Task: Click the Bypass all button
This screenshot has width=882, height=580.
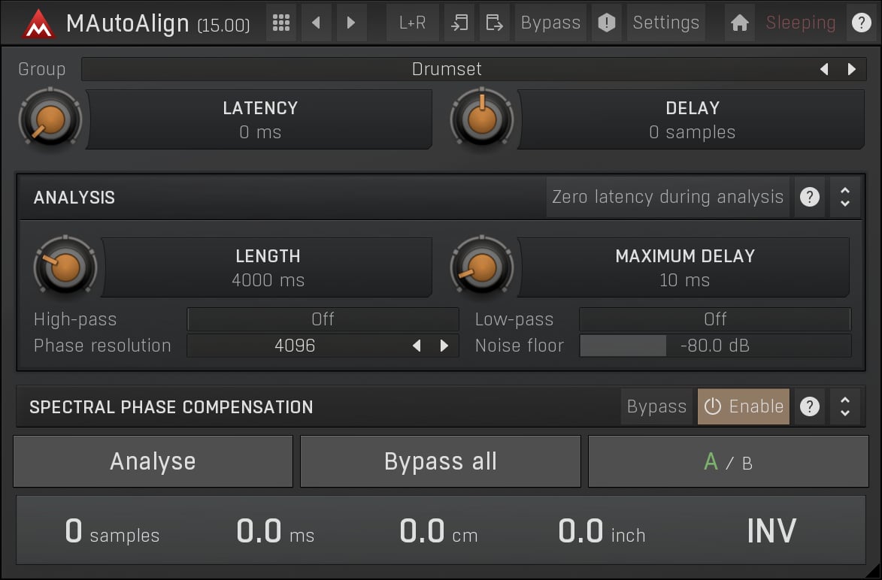Action: tap(440, 461)
